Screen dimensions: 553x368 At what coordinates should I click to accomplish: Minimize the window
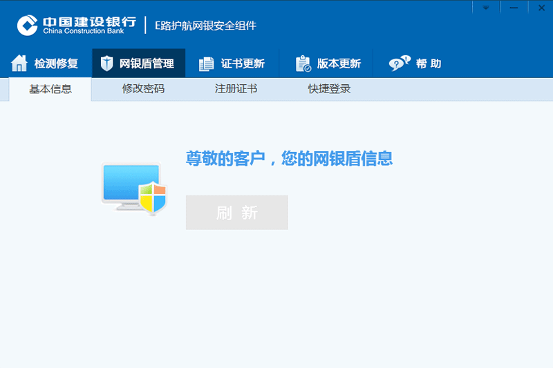(514, 8)
